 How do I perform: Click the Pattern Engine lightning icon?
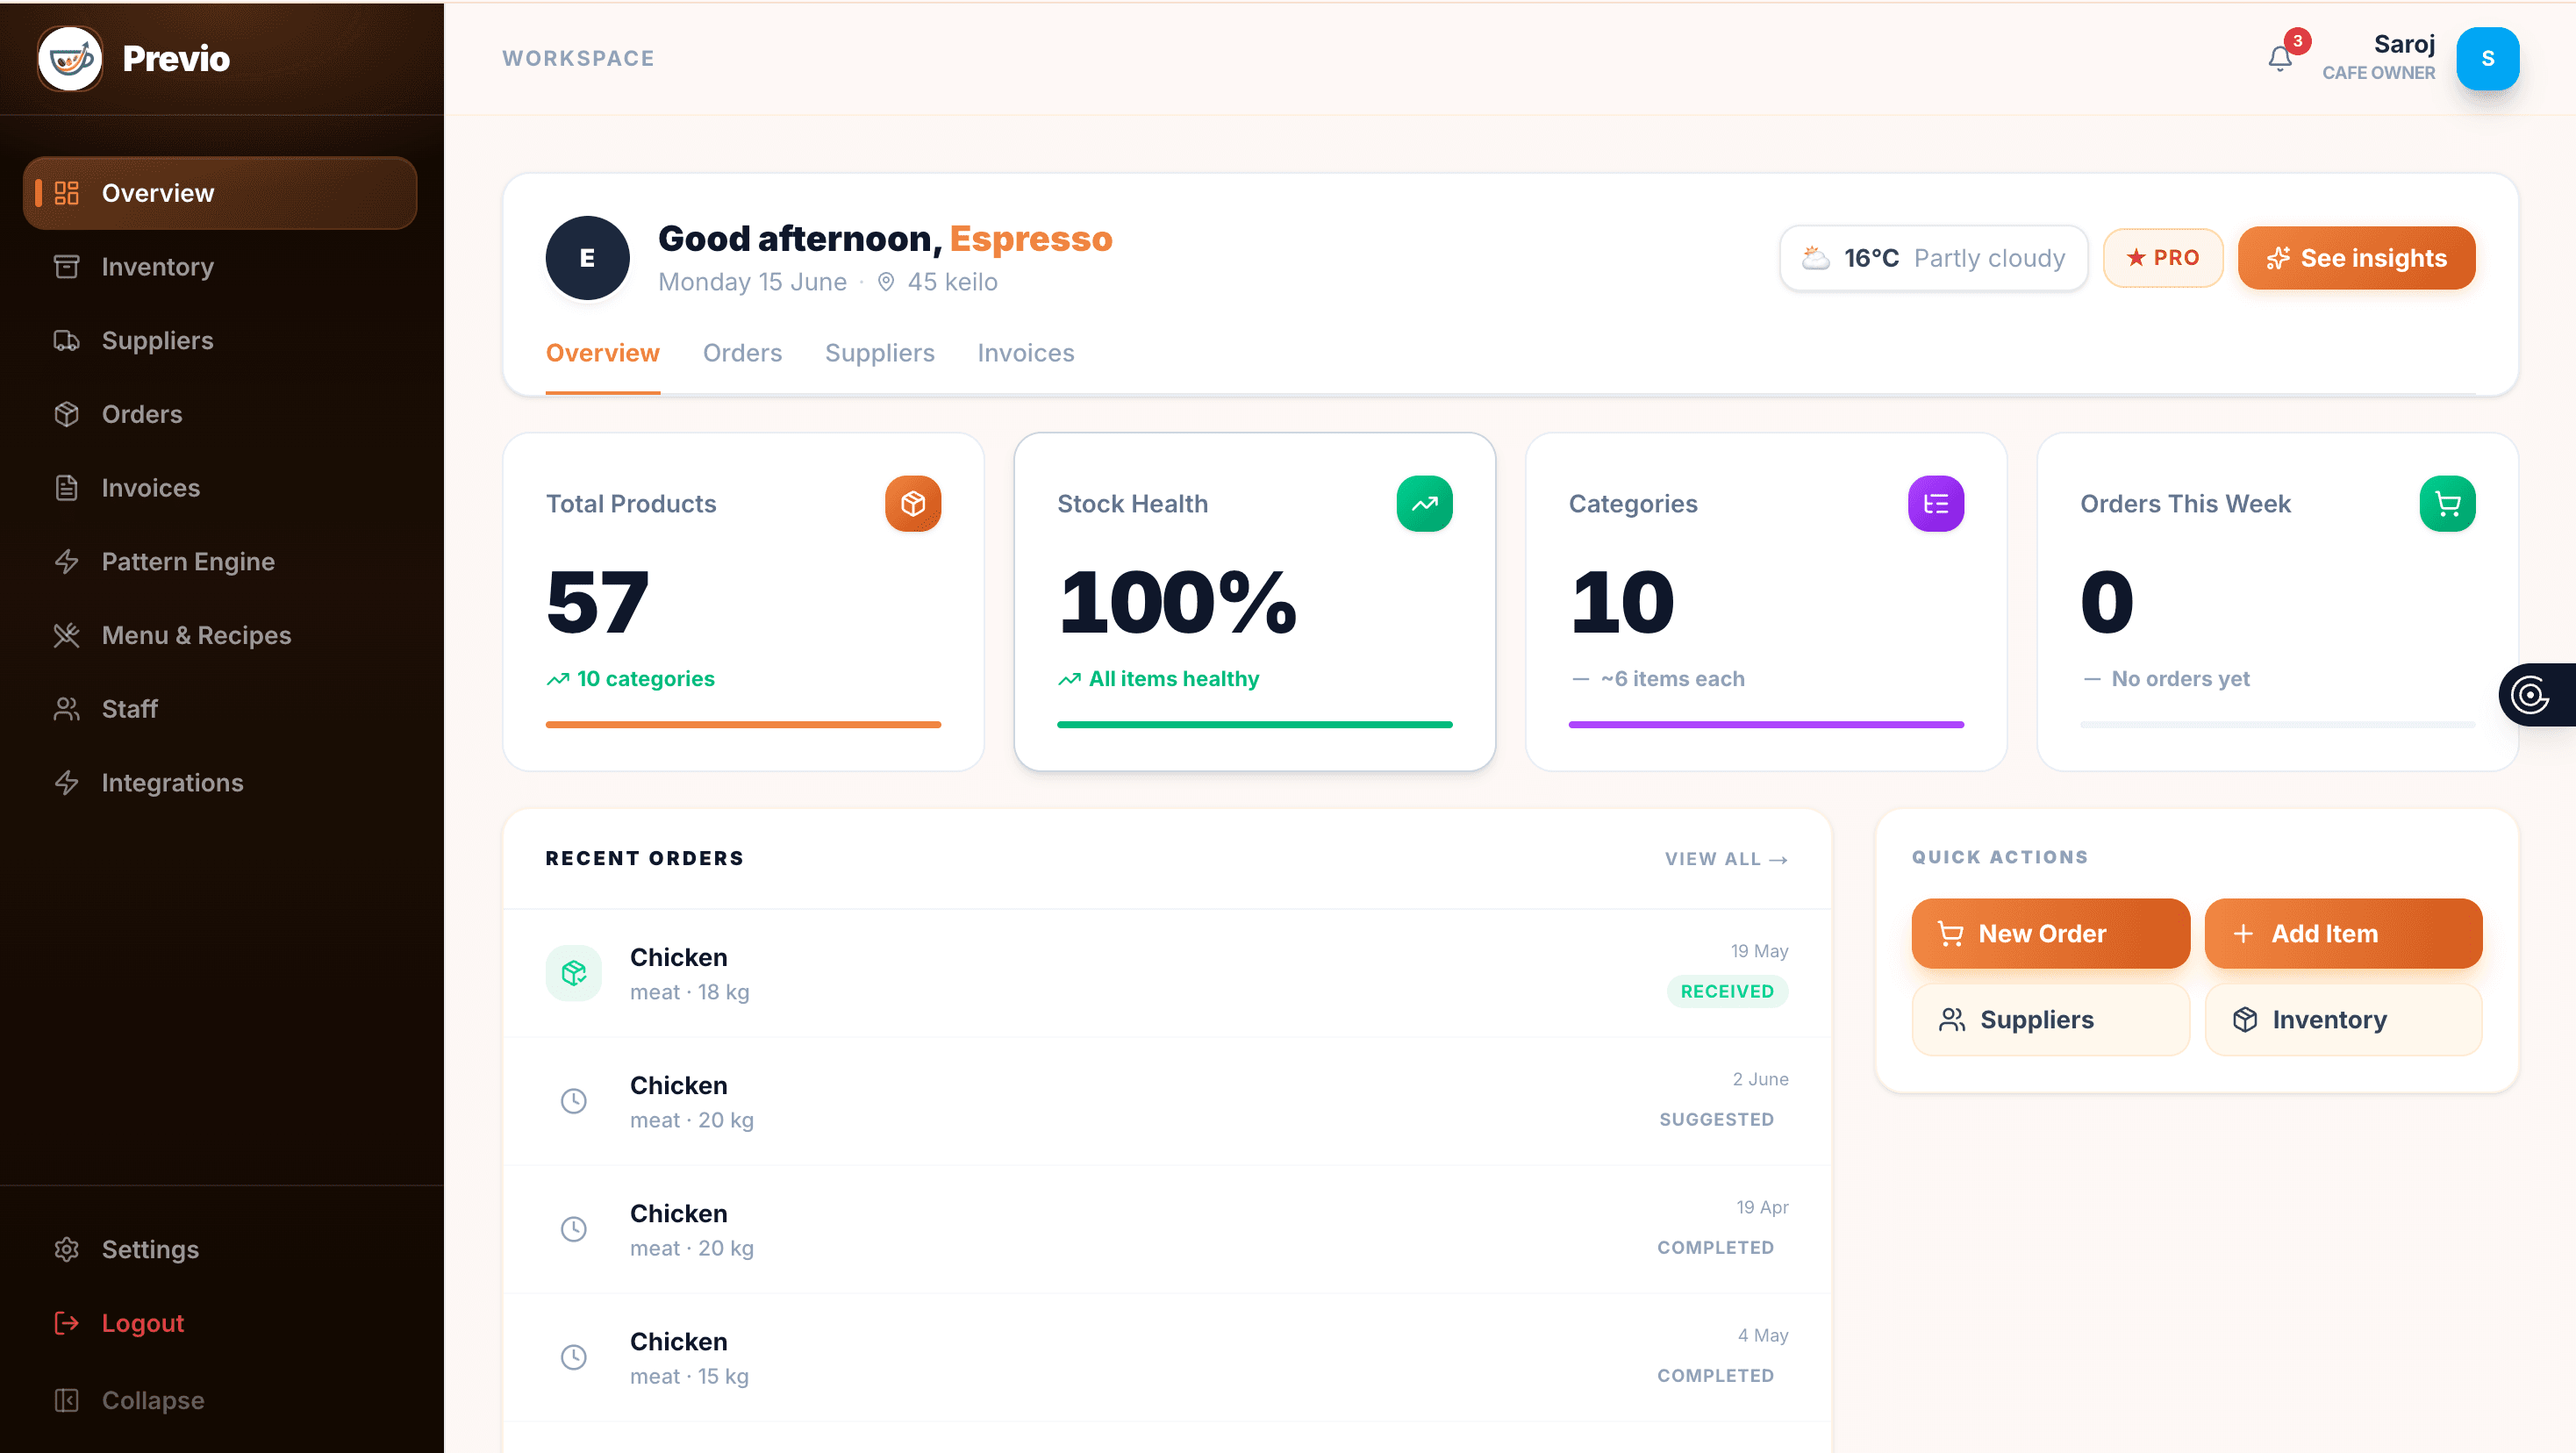pyautogui.click(x=67, y=562)
